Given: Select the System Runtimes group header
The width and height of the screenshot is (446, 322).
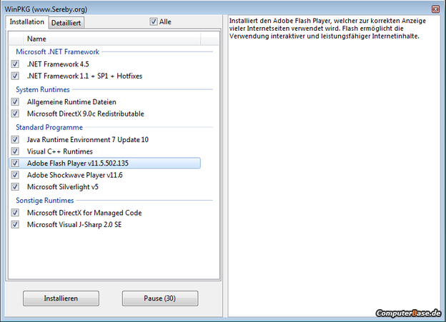Looking at the screenshot, I should 43,89.
